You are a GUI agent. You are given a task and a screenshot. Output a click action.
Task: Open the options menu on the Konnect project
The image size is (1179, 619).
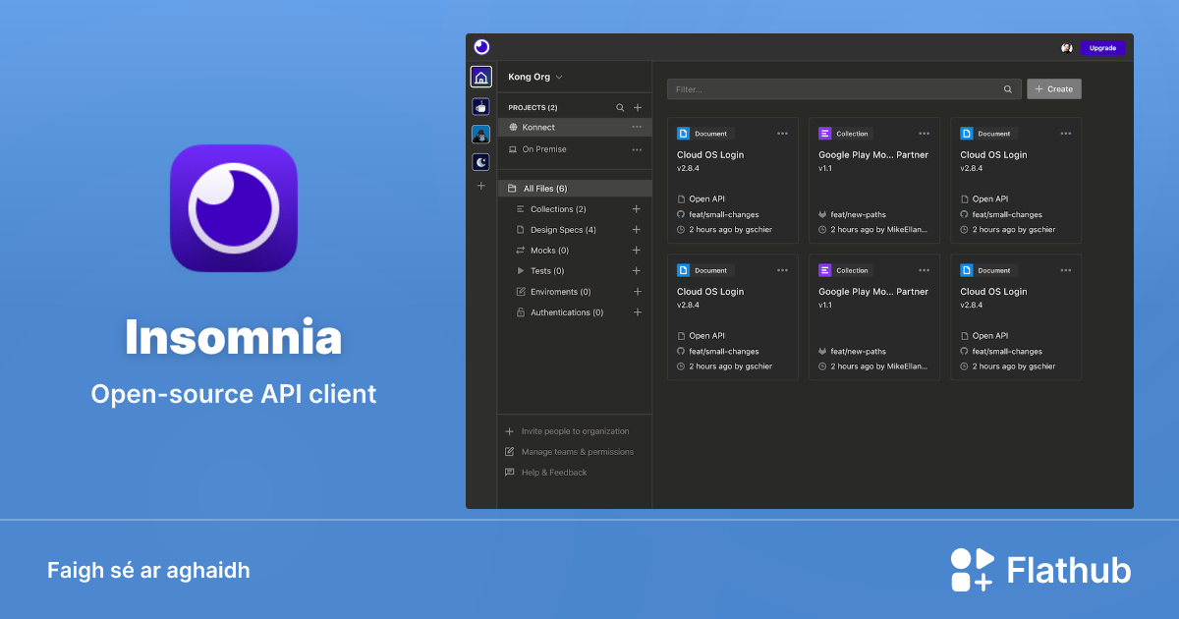[x=637, y=127]
